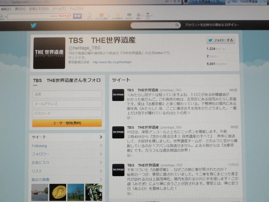Expand 開く under the 11日は深夜アンコール tweet
Screen dimensions: 269x202
(130, 155)
